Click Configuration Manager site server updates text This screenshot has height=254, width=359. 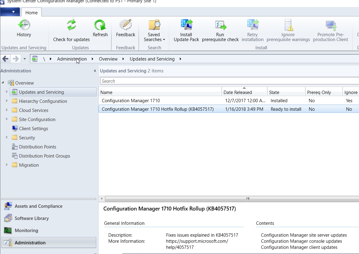coord(304,235)
